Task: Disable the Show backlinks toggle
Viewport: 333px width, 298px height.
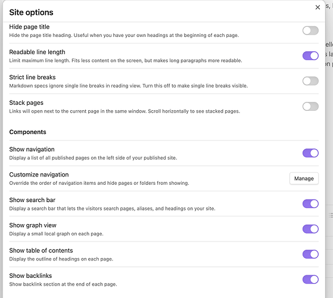Action: point(310,280)
